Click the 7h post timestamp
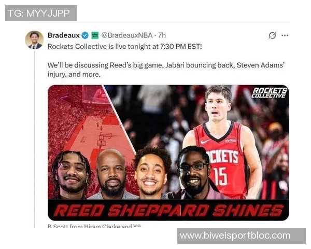Screen dimensions: 311x249 point(162,35)
